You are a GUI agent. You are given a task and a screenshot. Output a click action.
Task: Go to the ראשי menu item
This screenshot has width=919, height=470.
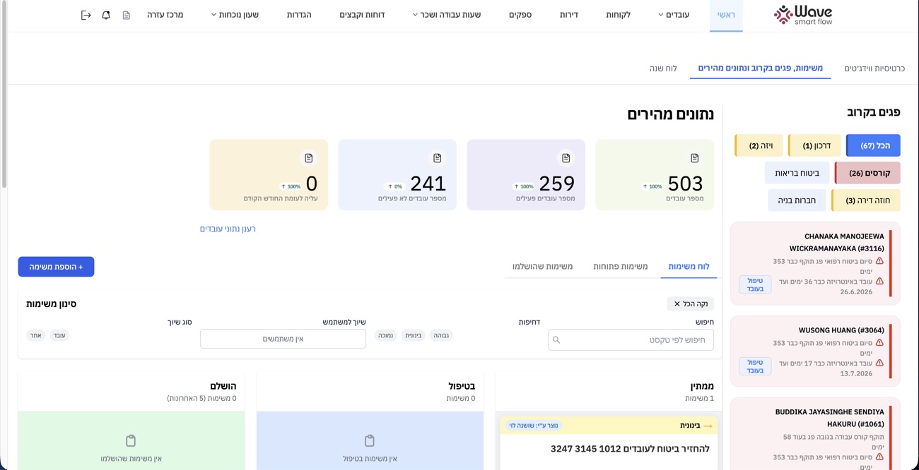tap(726, 15)
